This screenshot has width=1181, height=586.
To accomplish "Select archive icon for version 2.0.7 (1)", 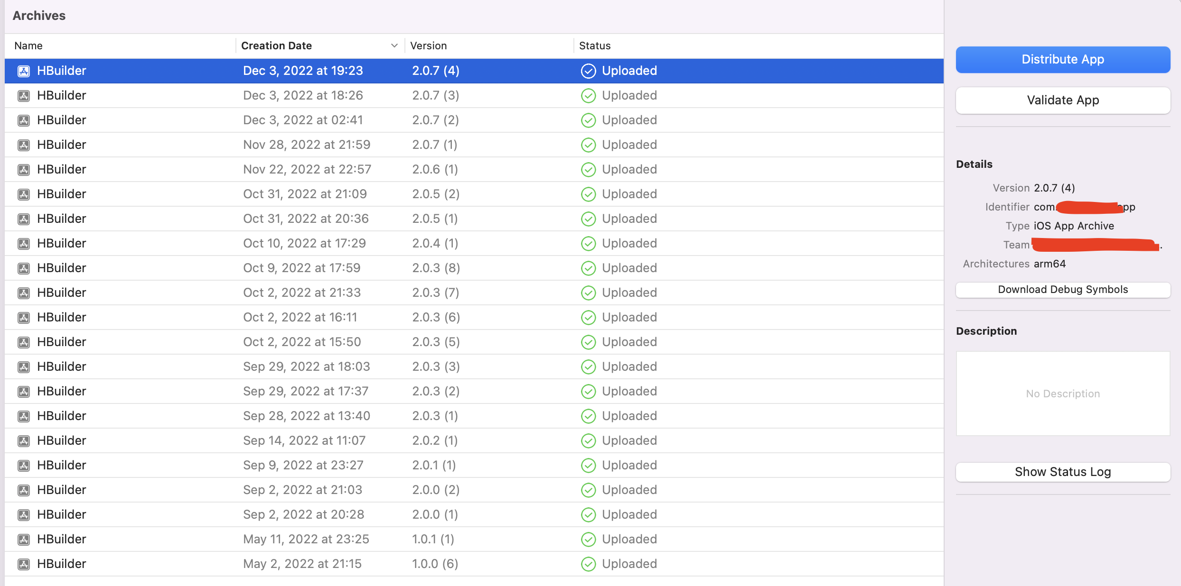I will tap(24, 145).
